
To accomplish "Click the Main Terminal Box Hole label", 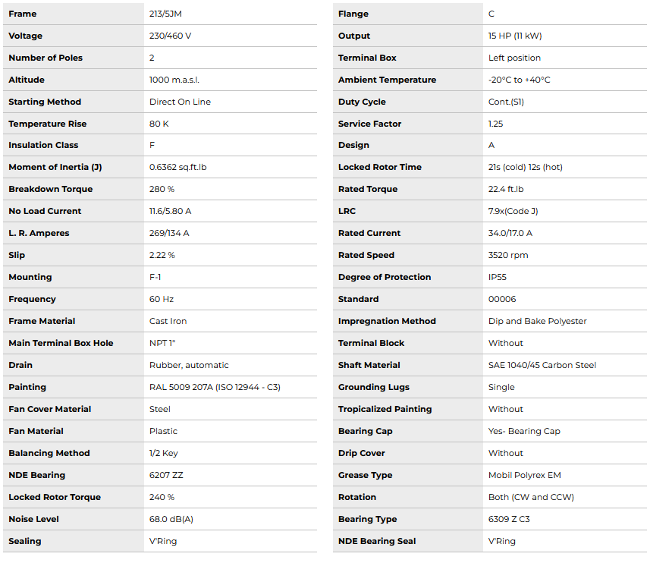I will (x=61, y=343).
